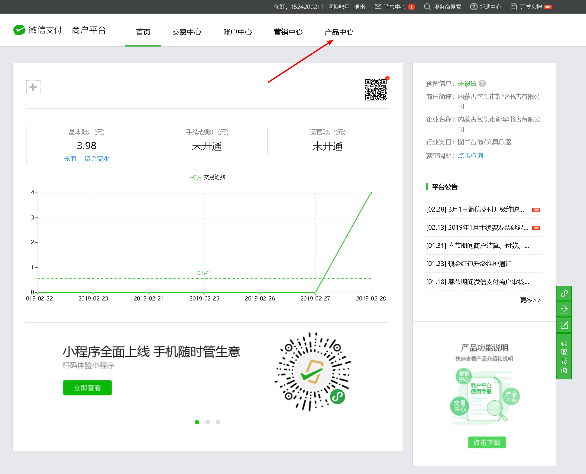
Task: Open the 交易中心 menu tab
Action: click(186, 32)
